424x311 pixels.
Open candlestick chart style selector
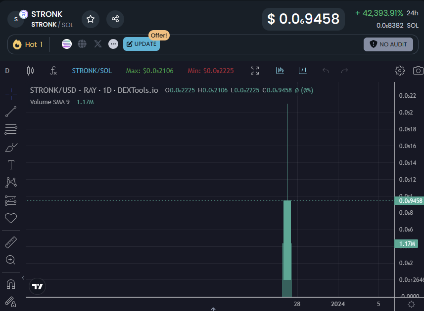point(30,71)
